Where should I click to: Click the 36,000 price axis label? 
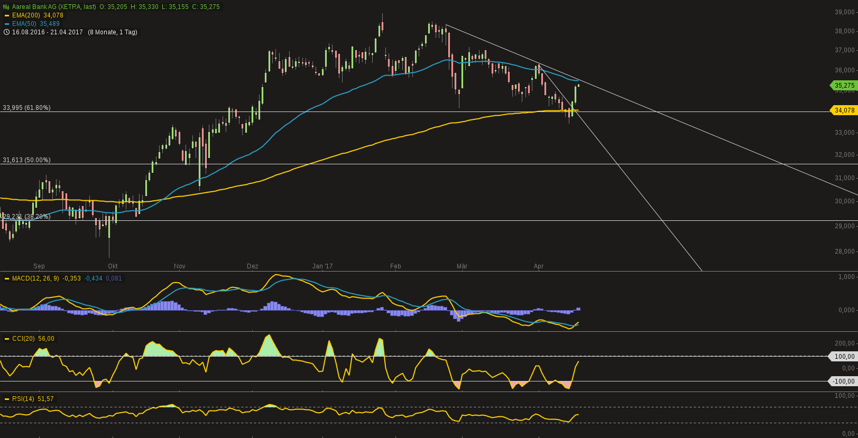845,70
